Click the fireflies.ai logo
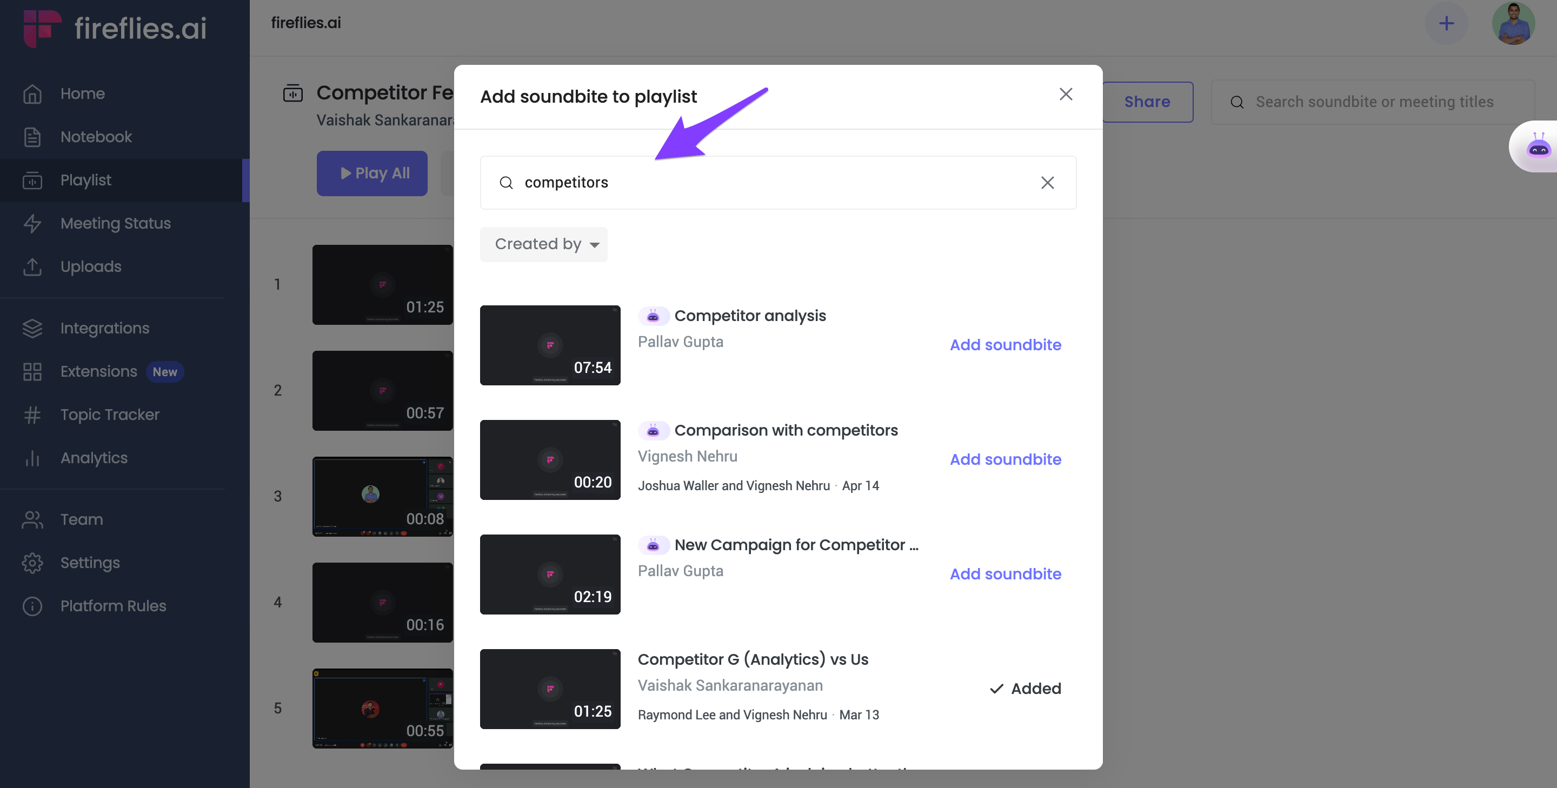Viewport: 1557px width, 788px height. (115, 29)
